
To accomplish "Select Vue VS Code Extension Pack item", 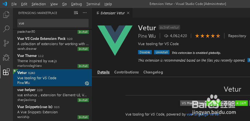I will pos(53,43).
